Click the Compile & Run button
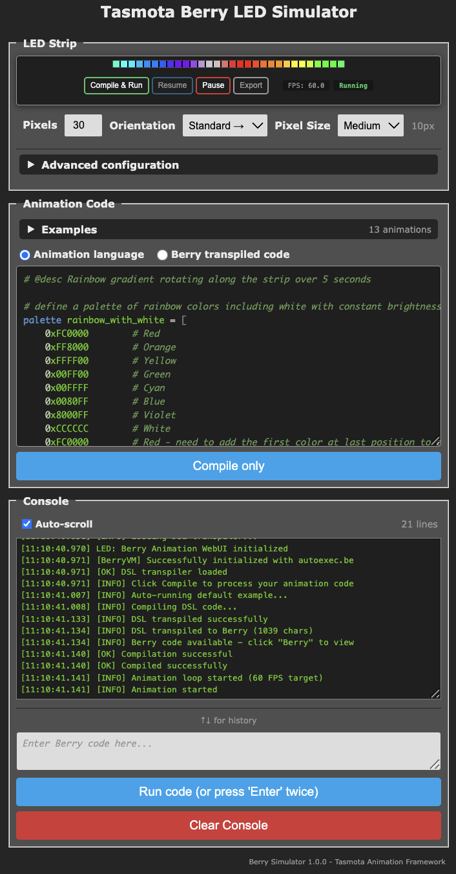 point(116,85)
